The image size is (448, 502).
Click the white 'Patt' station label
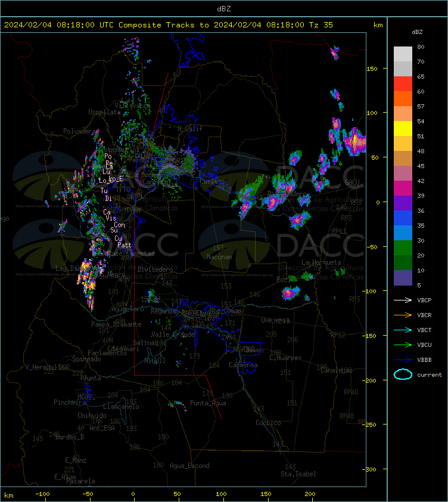(x=125, y=245)
